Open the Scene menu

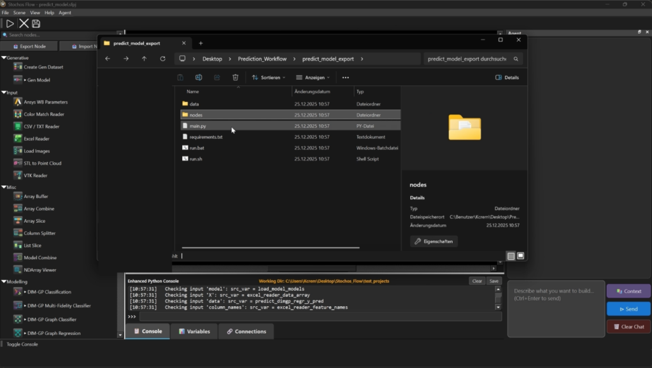19,13
